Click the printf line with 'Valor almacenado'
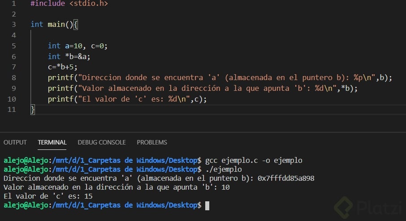406x221 pixels. click(203, 89)
